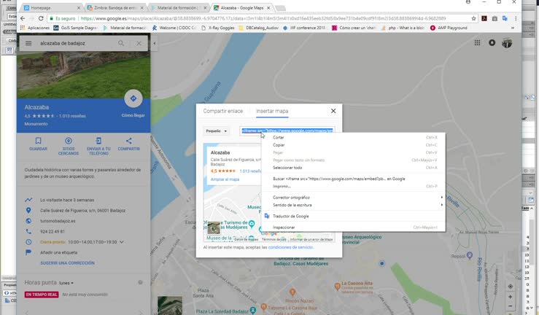Screen dimensions: 539x315
Task: Zoom in on the map
Action: (511, 297)
